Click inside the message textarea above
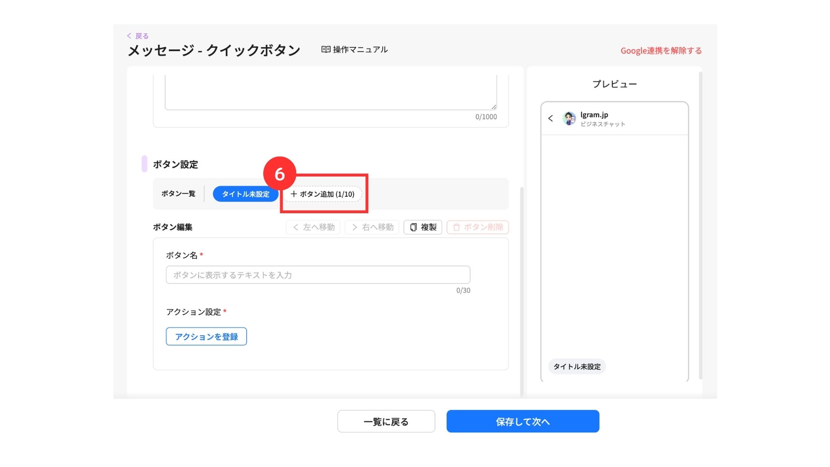 (330, 93)
